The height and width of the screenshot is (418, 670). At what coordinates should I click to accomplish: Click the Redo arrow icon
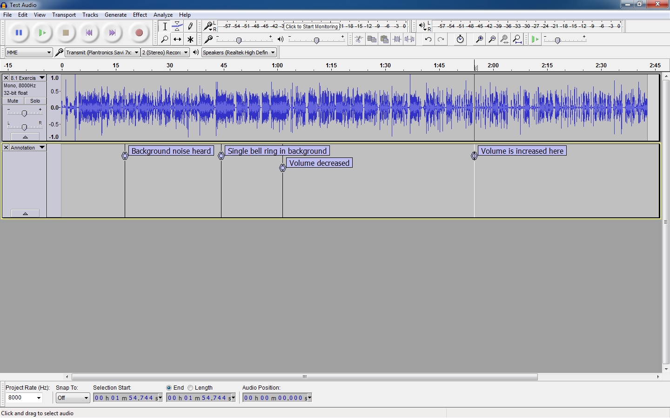point(441,39)
